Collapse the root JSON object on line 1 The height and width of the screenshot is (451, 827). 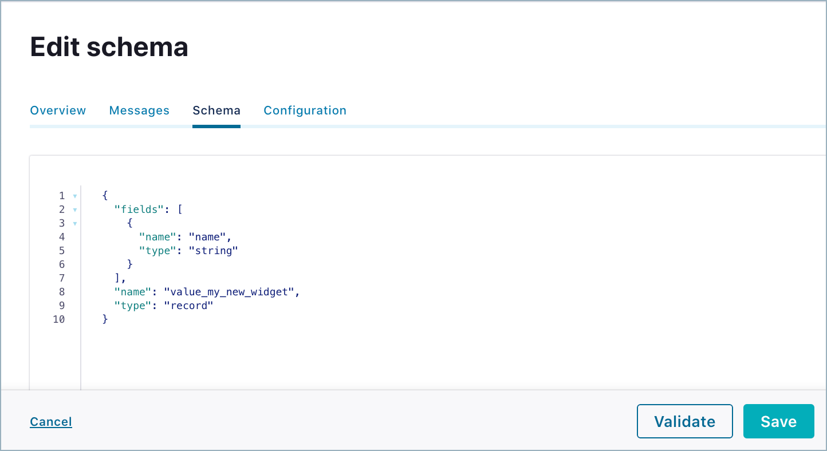(74, 196)
